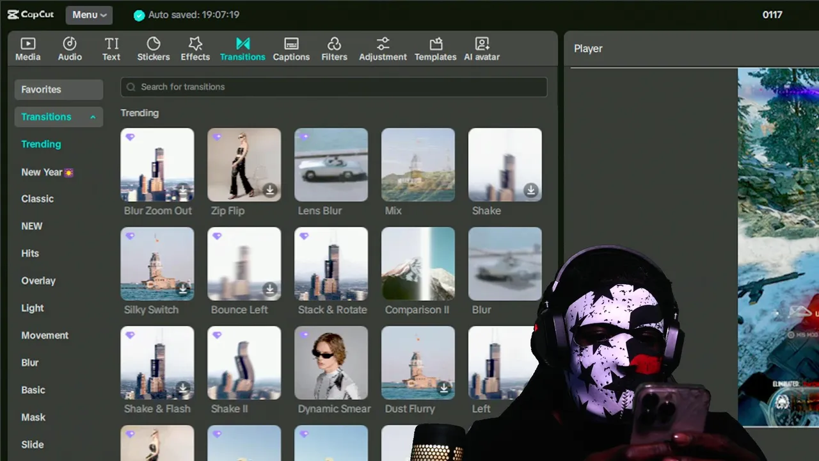Select the Stack & Rotate thumbnail
The width and height of the screenshot is (819, 461).
click(331, 264)
